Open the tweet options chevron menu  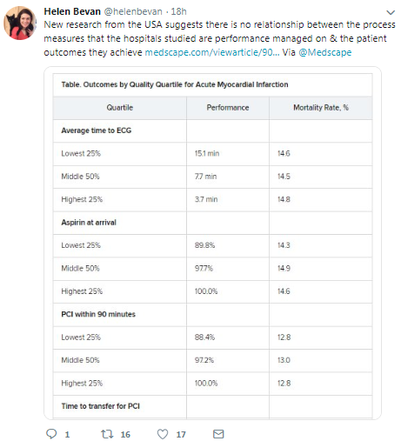point(391,12)
